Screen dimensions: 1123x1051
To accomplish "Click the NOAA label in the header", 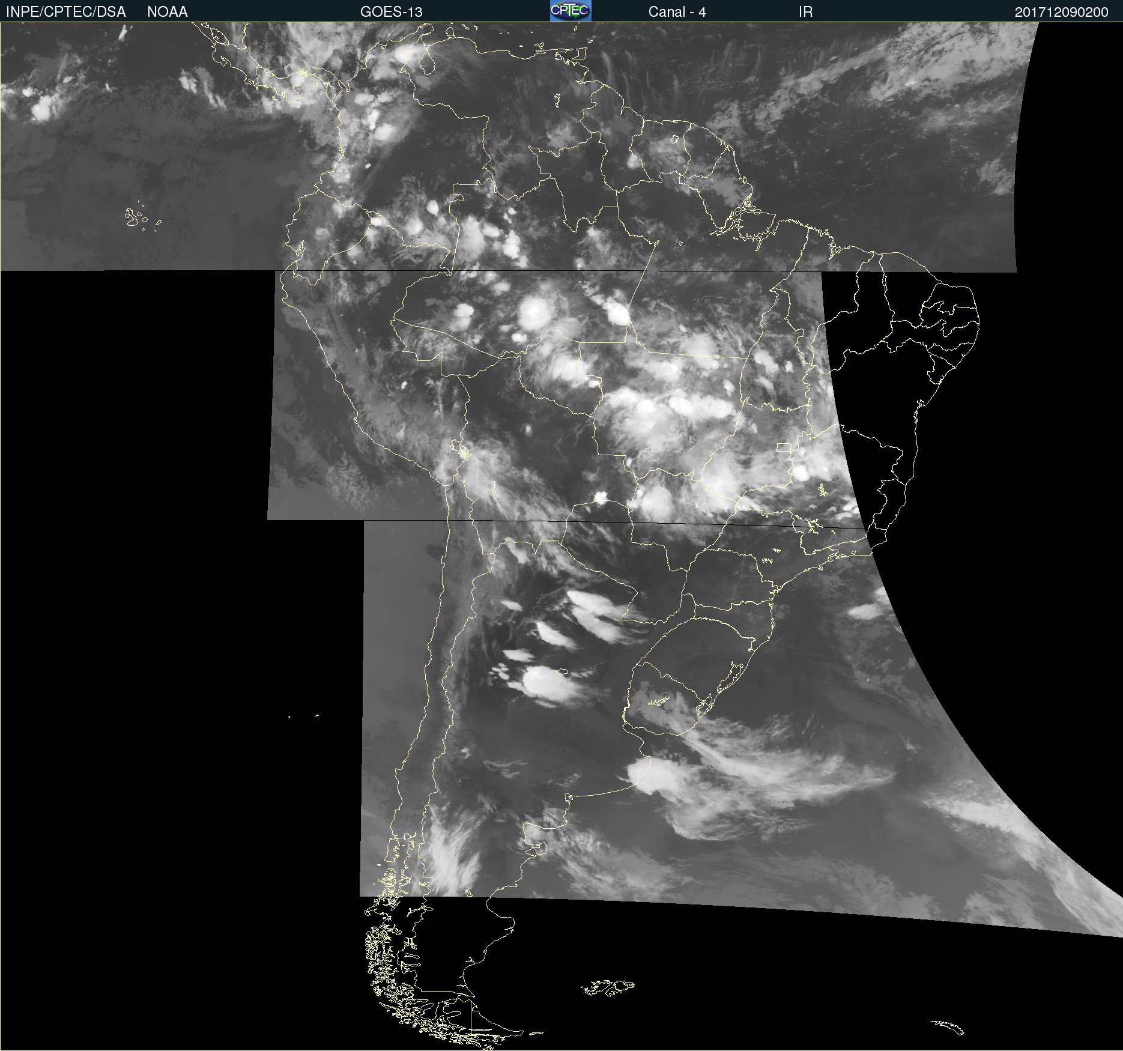I will [x=168, y=12].
